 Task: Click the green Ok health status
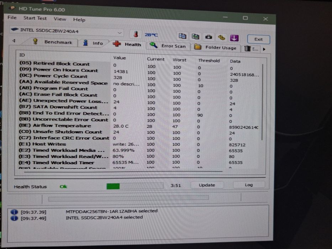[x=63, y=186]
